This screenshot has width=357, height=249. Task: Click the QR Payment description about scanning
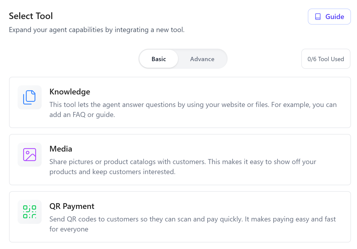tap(192, 224)
